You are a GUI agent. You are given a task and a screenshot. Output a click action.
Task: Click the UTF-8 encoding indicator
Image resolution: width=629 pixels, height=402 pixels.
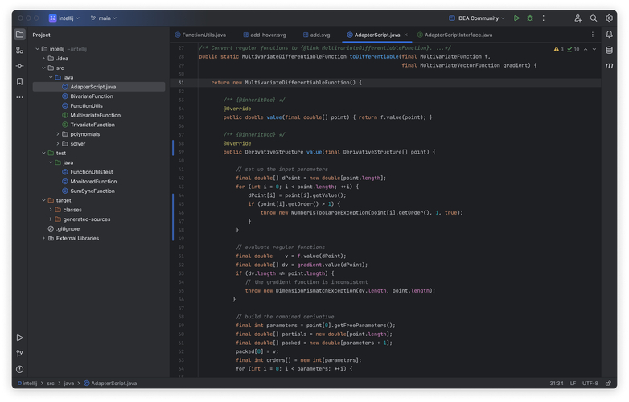[590, 384]
